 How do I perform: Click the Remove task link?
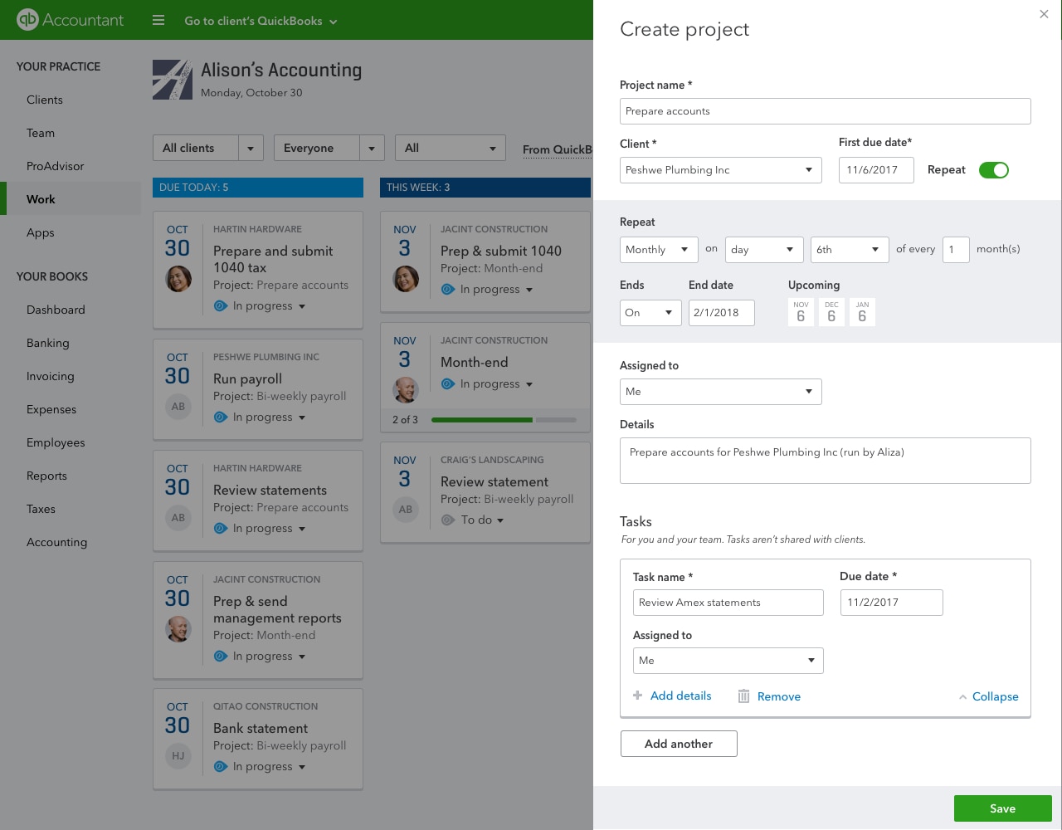[x=779, y=696]
